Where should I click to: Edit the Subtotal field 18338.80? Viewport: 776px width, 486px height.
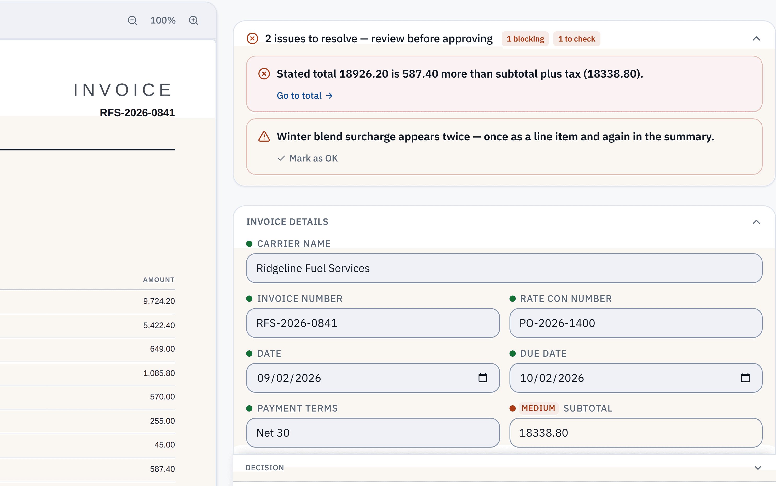(x=636, y=433)
